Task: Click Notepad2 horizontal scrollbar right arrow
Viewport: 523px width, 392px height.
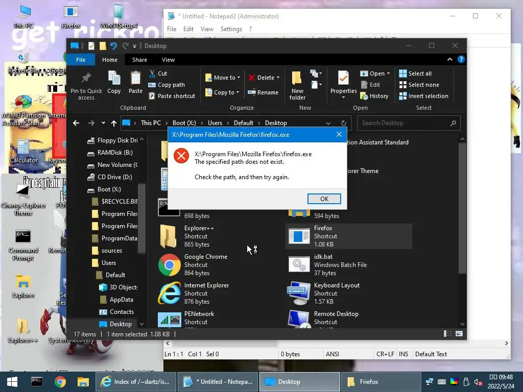Action: click(506, 343)
